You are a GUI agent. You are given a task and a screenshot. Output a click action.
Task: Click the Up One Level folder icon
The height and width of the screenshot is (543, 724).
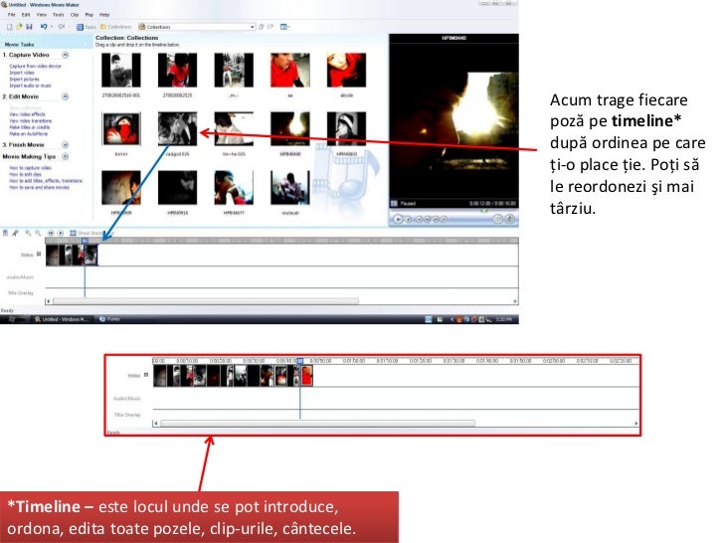coord(262,27)
